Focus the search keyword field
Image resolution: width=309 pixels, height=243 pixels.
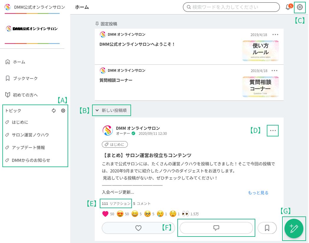[x=231, y=7]
